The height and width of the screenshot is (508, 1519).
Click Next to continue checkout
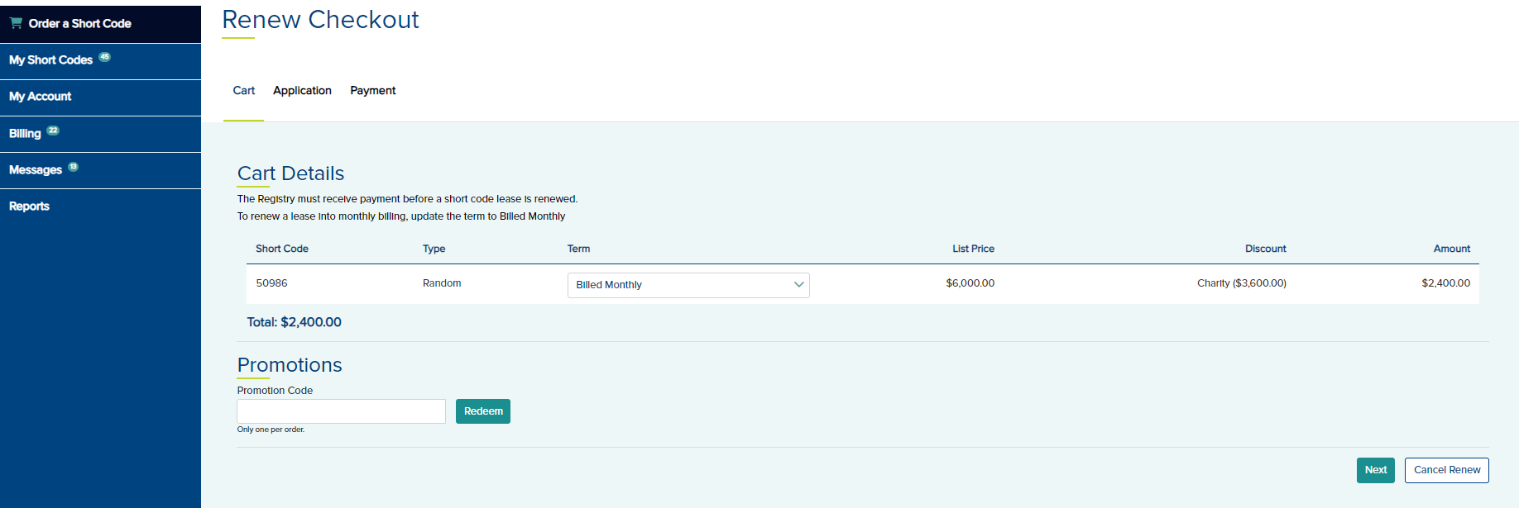click(1375, 470)
